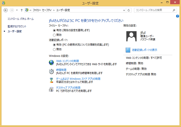The image size is (181, 127).
Task: Minimize the ユーザー設定 window
Action: [162, 3]
